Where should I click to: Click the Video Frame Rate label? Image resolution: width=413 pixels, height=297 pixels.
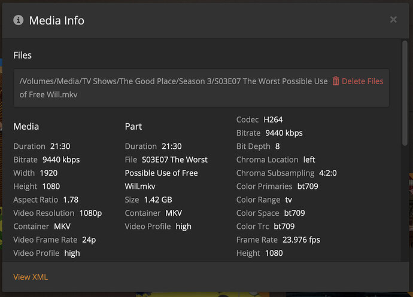pyautogui.click(x=45, y=240)
